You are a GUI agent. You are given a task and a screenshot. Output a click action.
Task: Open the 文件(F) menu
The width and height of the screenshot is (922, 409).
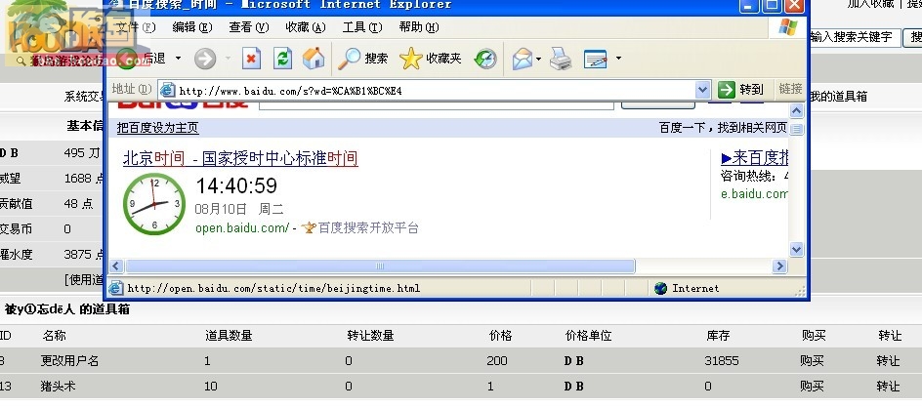click(x=135, y=27)
